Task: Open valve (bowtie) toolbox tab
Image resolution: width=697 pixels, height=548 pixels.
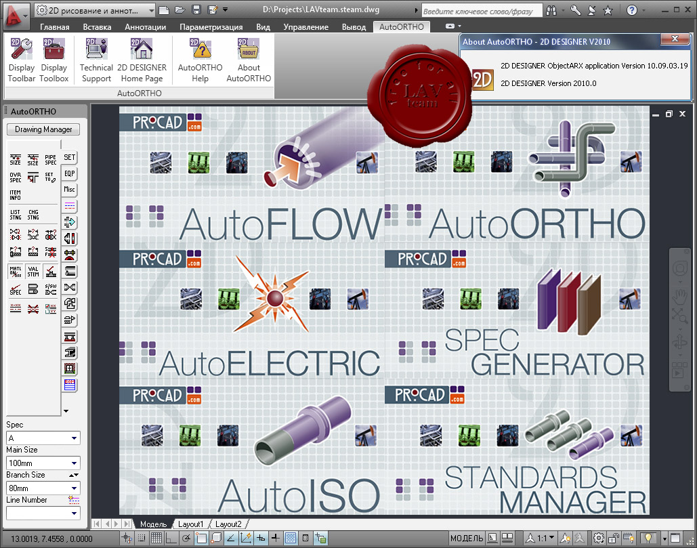Action: (70, 288)
